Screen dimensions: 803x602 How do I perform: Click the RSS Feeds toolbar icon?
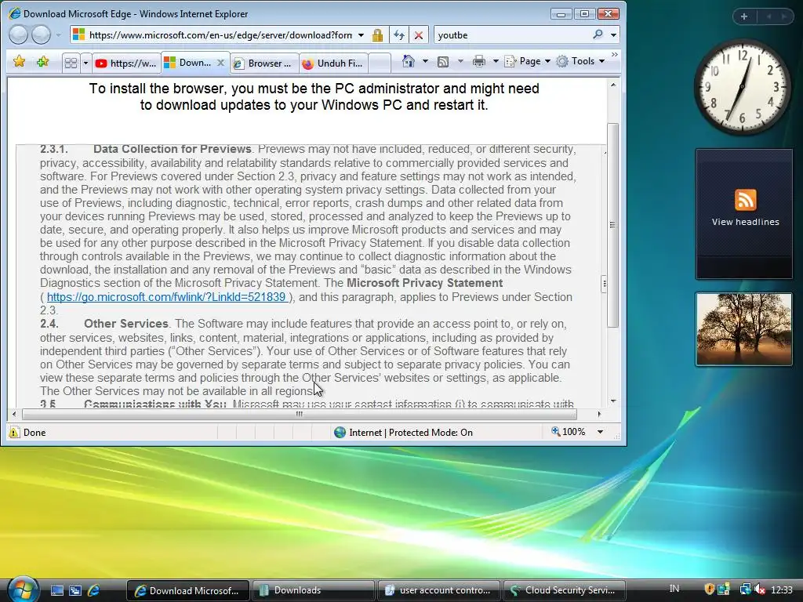[x=443, y=62]
